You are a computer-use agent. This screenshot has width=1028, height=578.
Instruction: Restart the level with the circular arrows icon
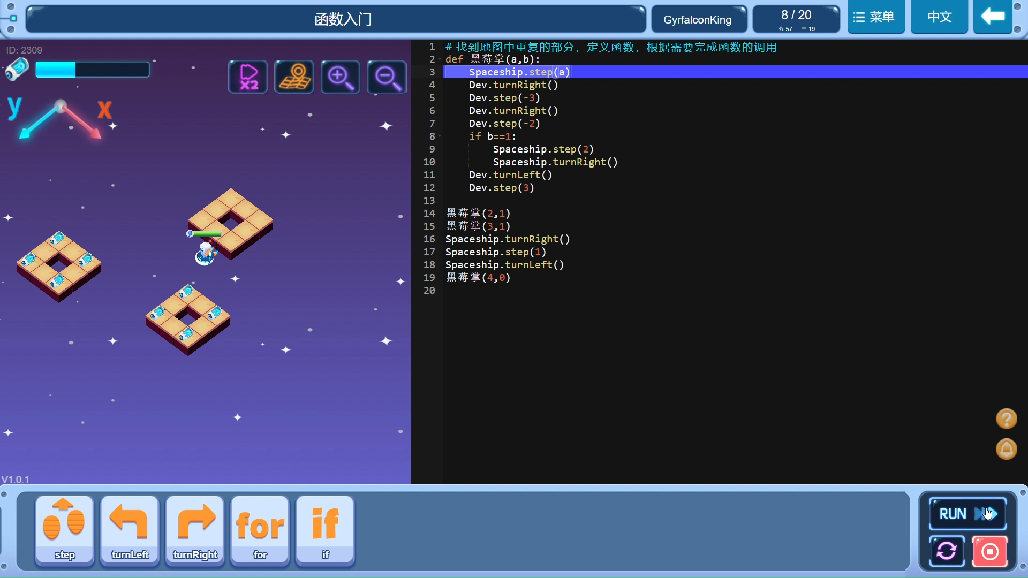[947, 551]
